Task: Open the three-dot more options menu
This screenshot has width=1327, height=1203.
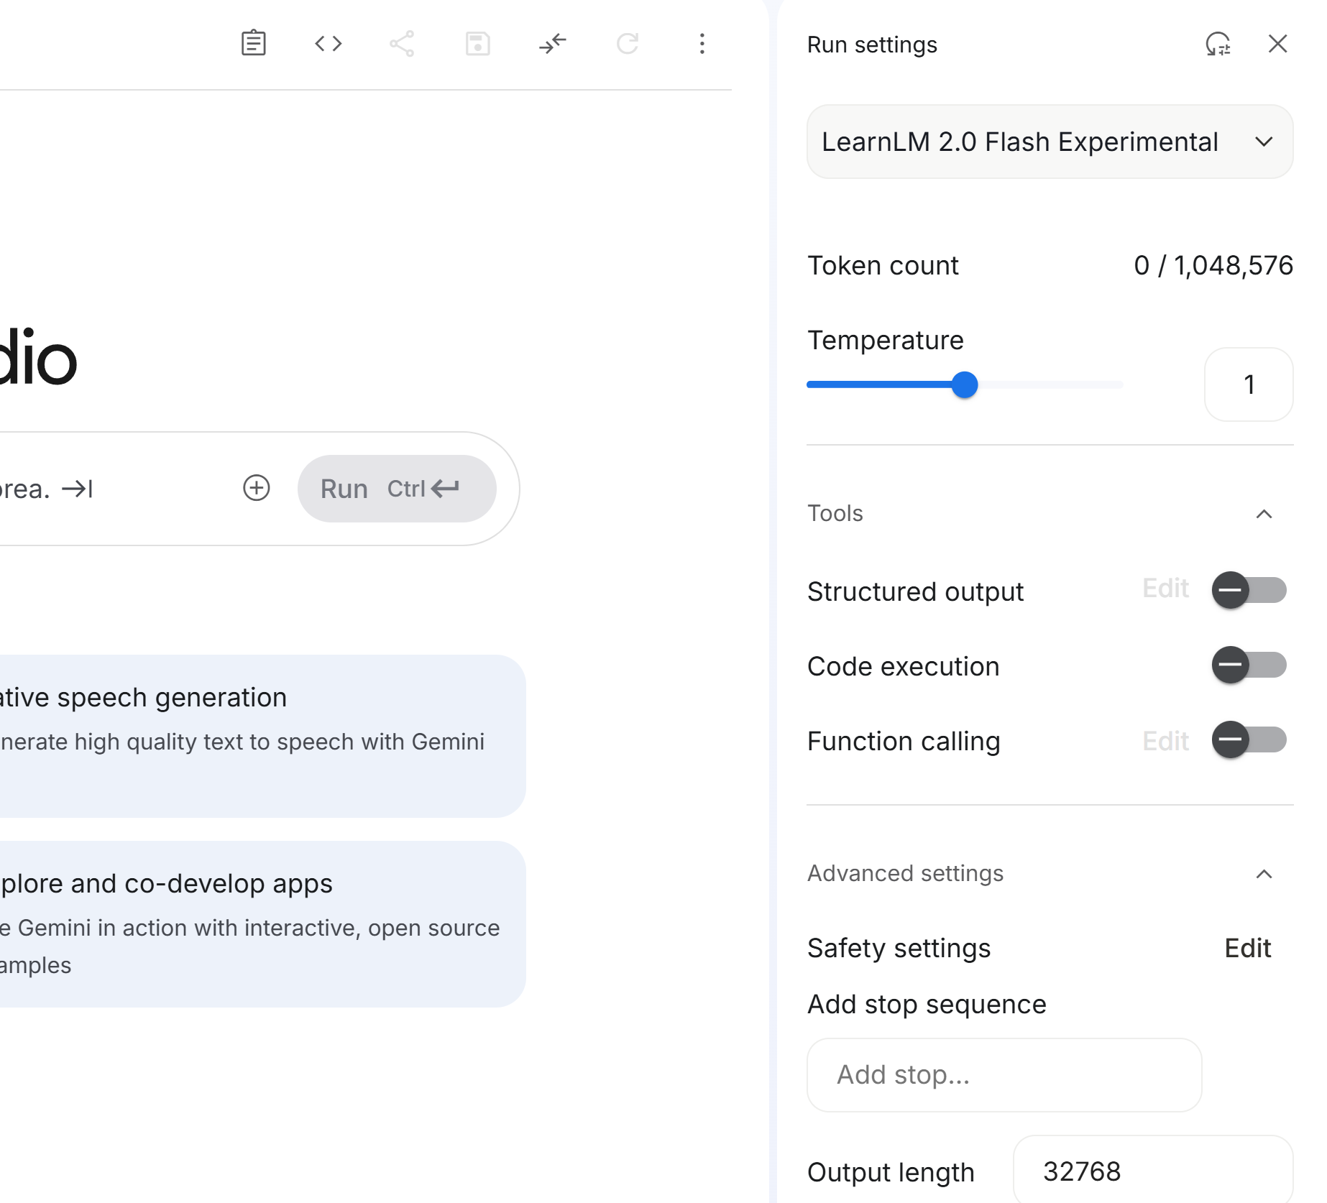Action: 702,44
